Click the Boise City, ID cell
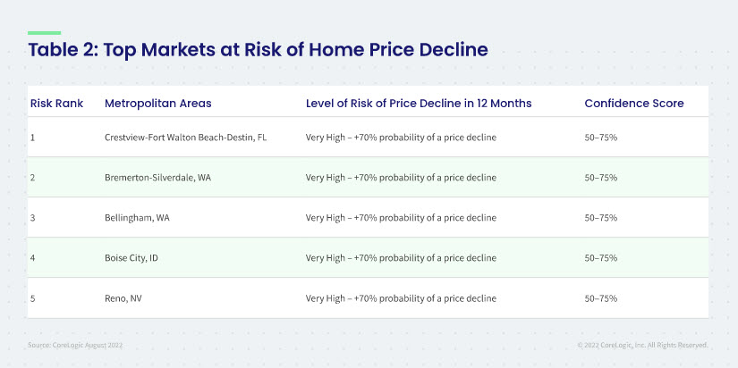 click(x=131, y=258)
